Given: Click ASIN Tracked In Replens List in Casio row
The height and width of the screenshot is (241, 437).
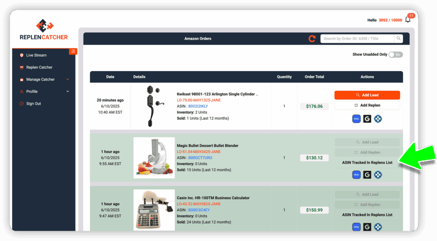Looking at the screenshot, I should tap(367, 215).
